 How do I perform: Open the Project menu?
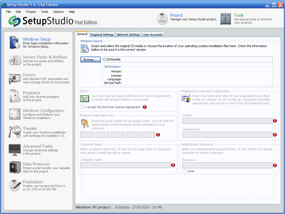pyautogui.click(x=31, y=12)
